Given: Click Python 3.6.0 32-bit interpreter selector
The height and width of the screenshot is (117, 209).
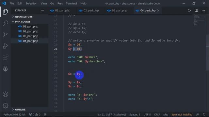Looking at the screenshot, I should pyautogui.click(x=14, y=114).
